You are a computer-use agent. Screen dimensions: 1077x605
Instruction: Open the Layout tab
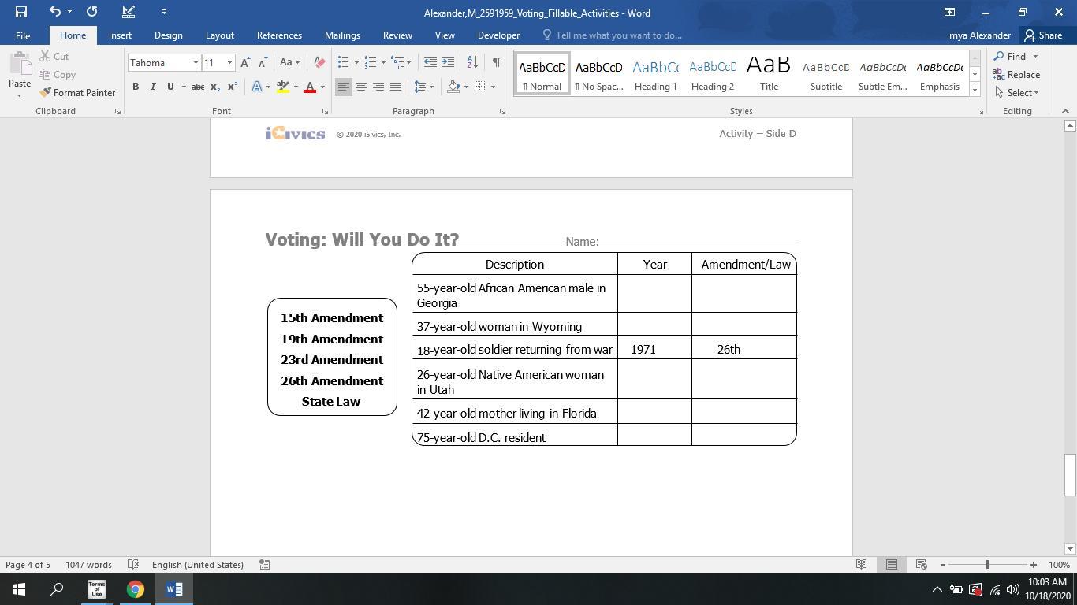(x=219, y=35)
